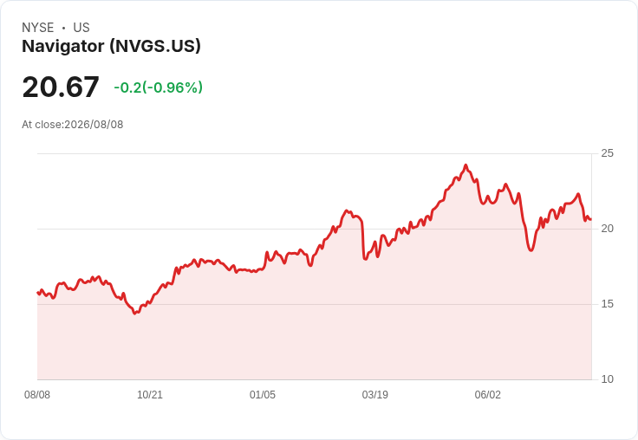Click the -0.2(-0.96%) price change text
Viewport: 638px width, 440px height.
(x=159, y=87)
